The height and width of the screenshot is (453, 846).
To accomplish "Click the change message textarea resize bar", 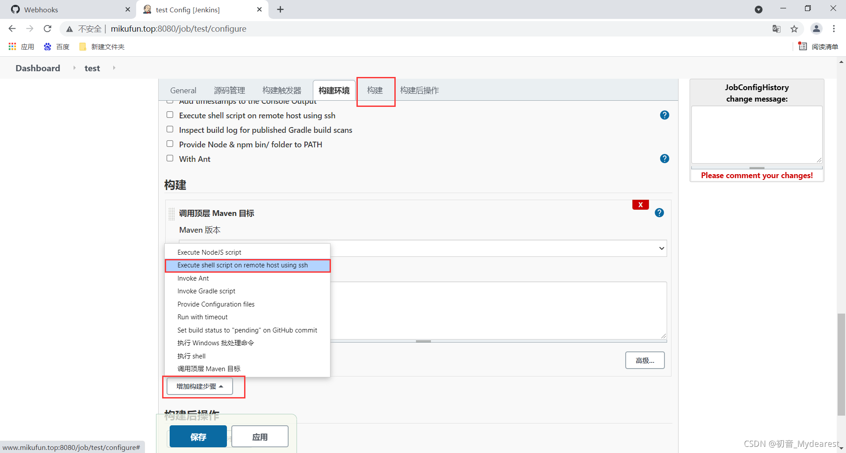I will [757, 168].
